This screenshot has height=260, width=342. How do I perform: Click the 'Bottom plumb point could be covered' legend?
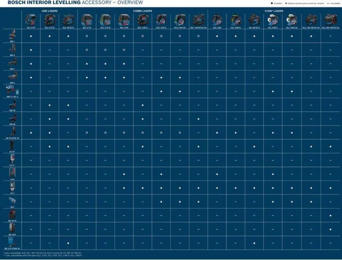coord(304,3)
